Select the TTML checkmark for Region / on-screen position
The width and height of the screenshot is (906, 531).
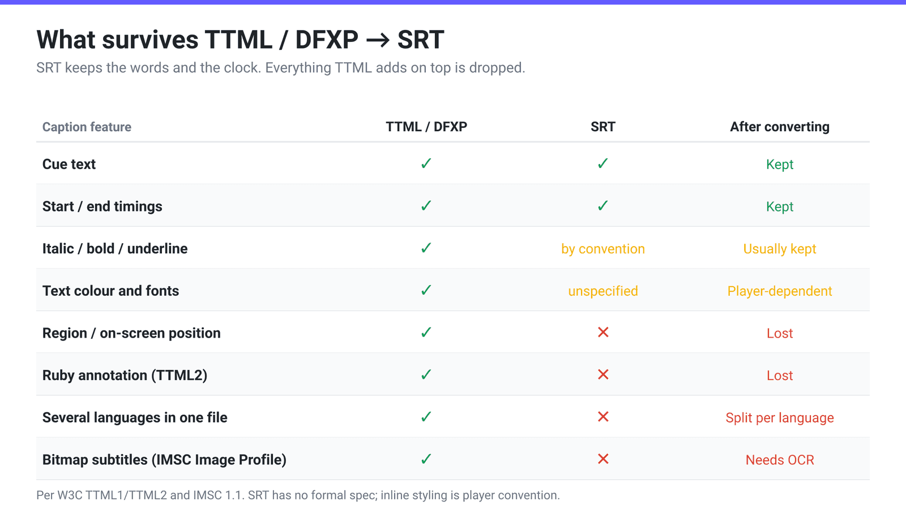coord(426,333)
